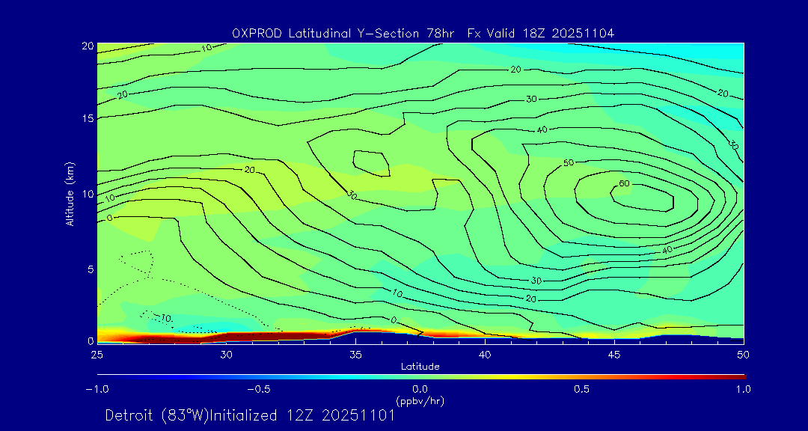Image resolution: width=808 pixels, height=431 pixels.
Task: Click the contour label 60 at the center
Action: (624, 184)
